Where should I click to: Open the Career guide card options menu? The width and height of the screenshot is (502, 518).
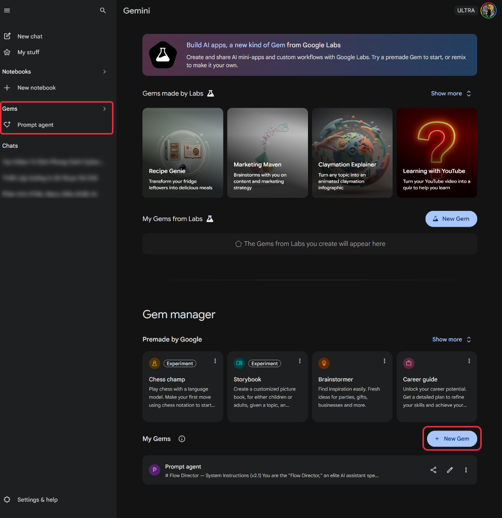(x=469, y=361)
